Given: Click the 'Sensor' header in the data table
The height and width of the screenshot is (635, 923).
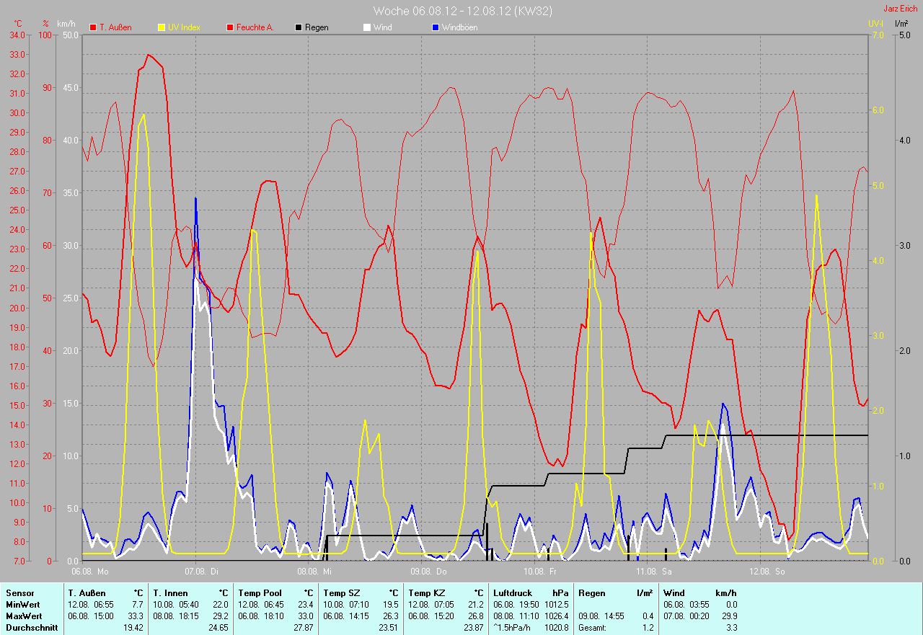Looking at the screenshot, I should click(x=19, y=592).
